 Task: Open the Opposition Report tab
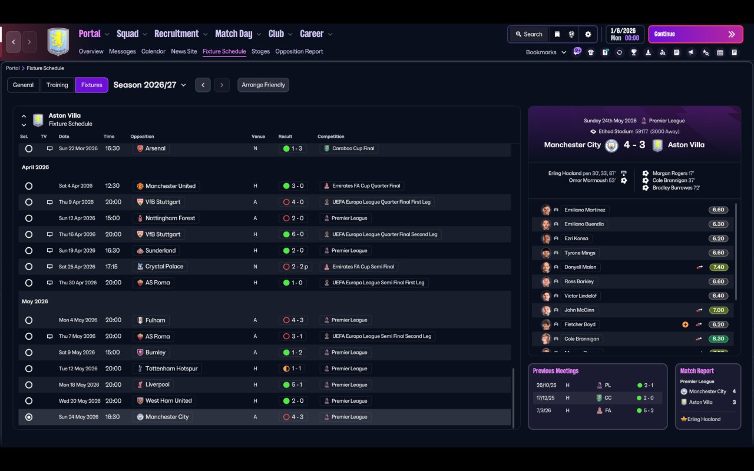click(x=299, y=51)
